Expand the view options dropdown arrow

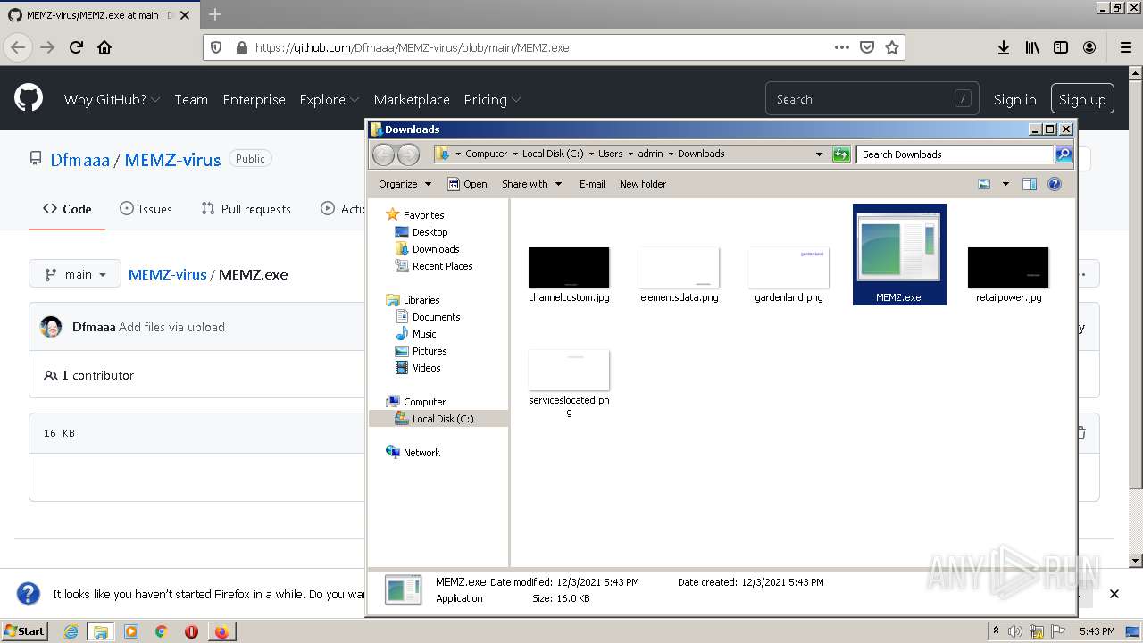(1005, 184)
